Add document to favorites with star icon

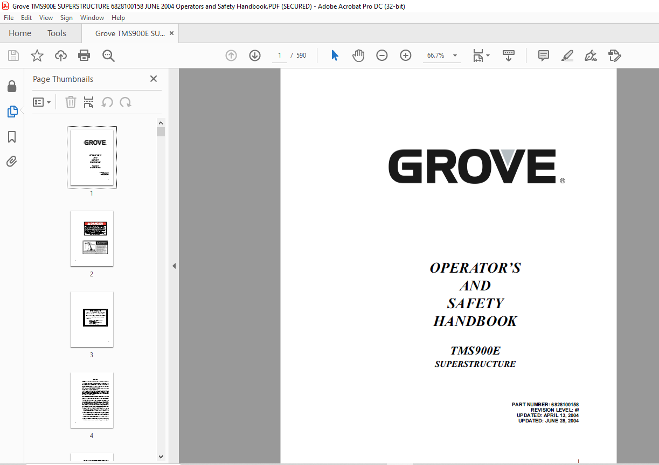point(37,55)
